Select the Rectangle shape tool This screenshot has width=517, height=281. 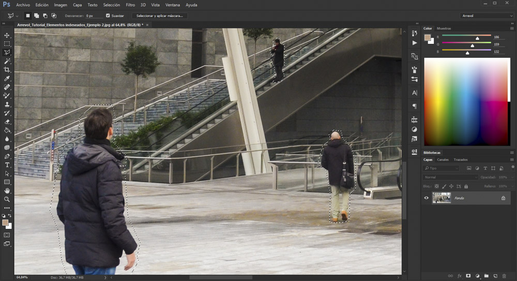click(7, 182)
